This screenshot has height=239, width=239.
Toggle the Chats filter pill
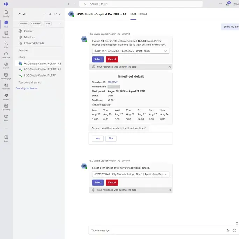click(47, 24)
